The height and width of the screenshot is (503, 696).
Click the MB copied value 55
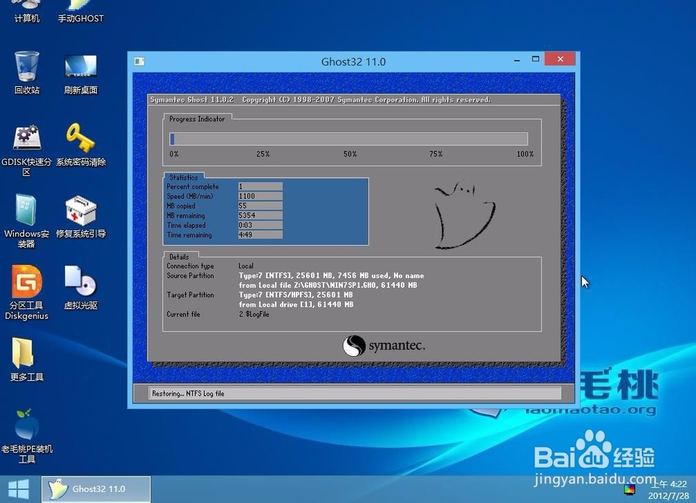(260, 206)
